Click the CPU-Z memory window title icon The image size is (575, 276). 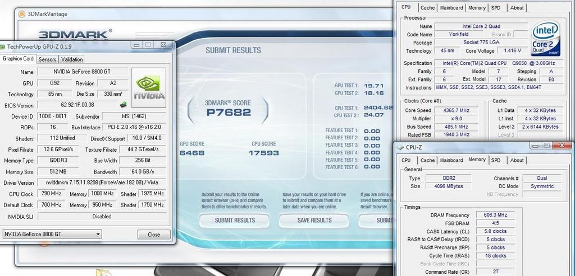tap(400, 147)
